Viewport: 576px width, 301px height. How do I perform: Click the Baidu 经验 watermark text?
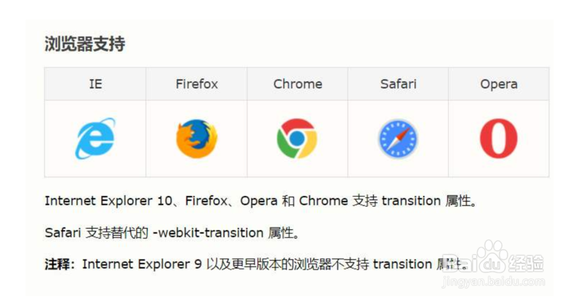(x=527, y=264)
